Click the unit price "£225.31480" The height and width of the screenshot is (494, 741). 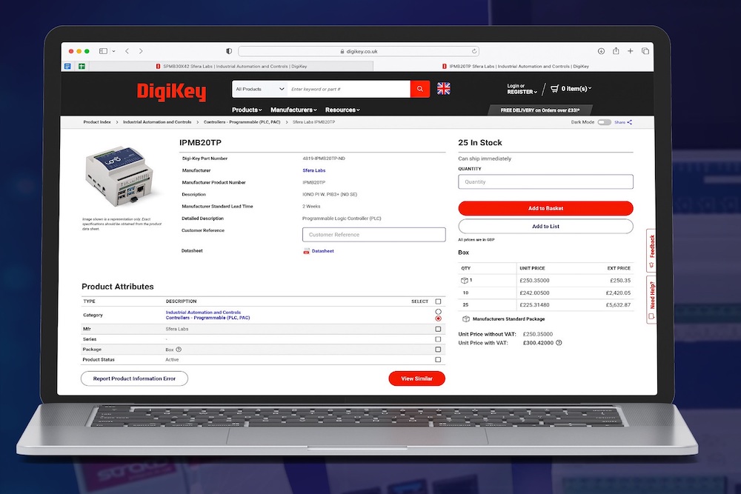pyautogui.click(x=534, y=304)
